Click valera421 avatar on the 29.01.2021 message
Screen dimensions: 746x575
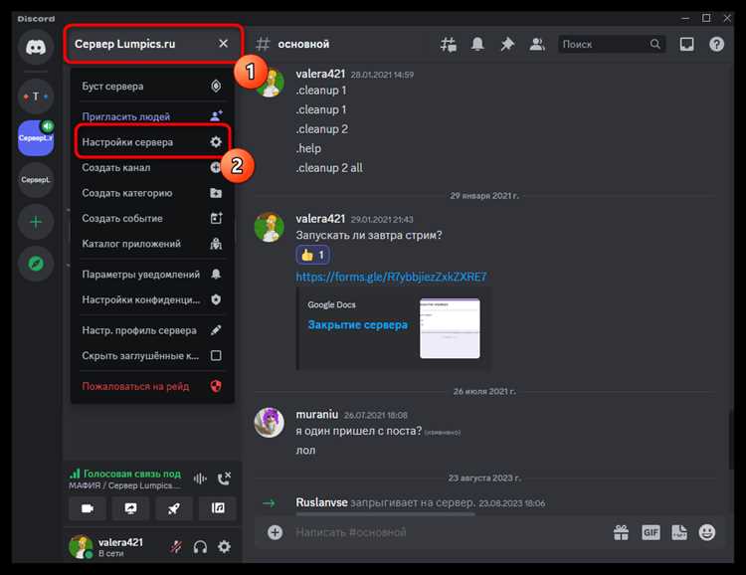[270, 227]
